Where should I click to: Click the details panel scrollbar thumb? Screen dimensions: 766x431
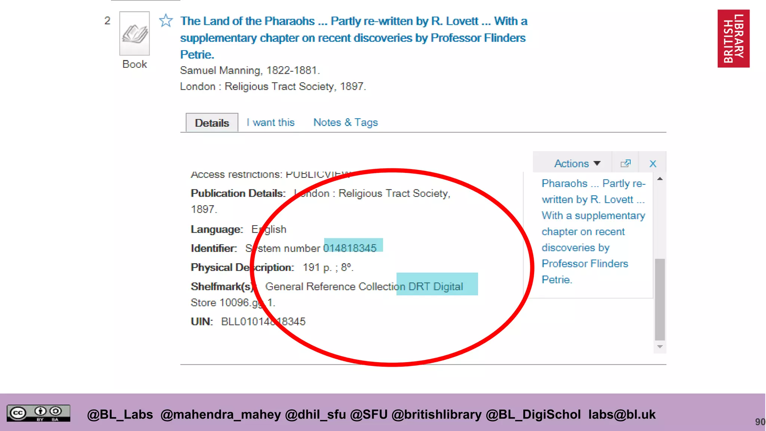click(660, 299)
